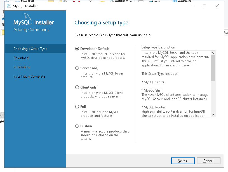Image resolution: width=228 pixels, height=172 pixels.
Task: Minimize the MySQL Installer window
Action: coord(192,6)
